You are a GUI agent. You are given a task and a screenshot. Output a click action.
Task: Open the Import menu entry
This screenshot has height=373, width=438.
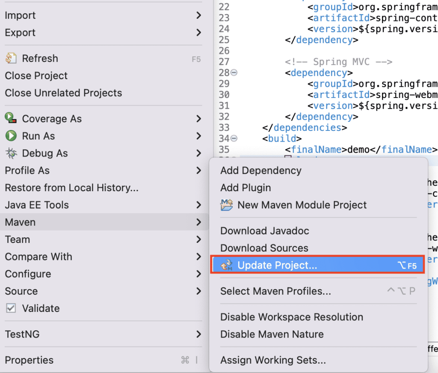click(104, 15)
